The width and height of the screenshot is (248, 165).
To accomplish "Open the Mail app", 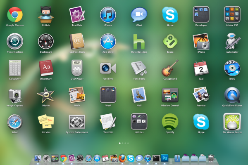I will (x=139, y=95).
